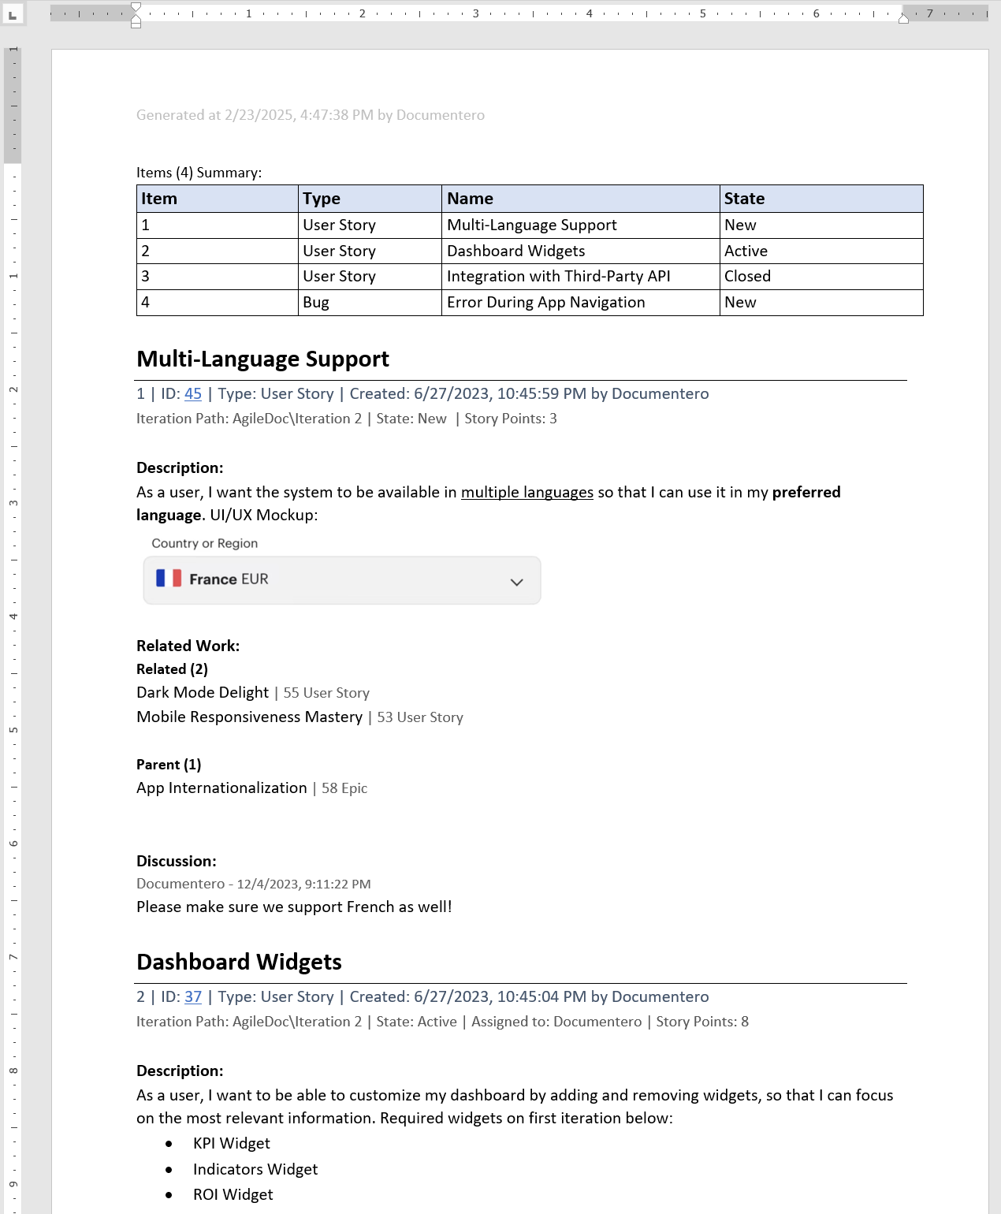Select the Error During App Navigation bug row

coord(546,302)
